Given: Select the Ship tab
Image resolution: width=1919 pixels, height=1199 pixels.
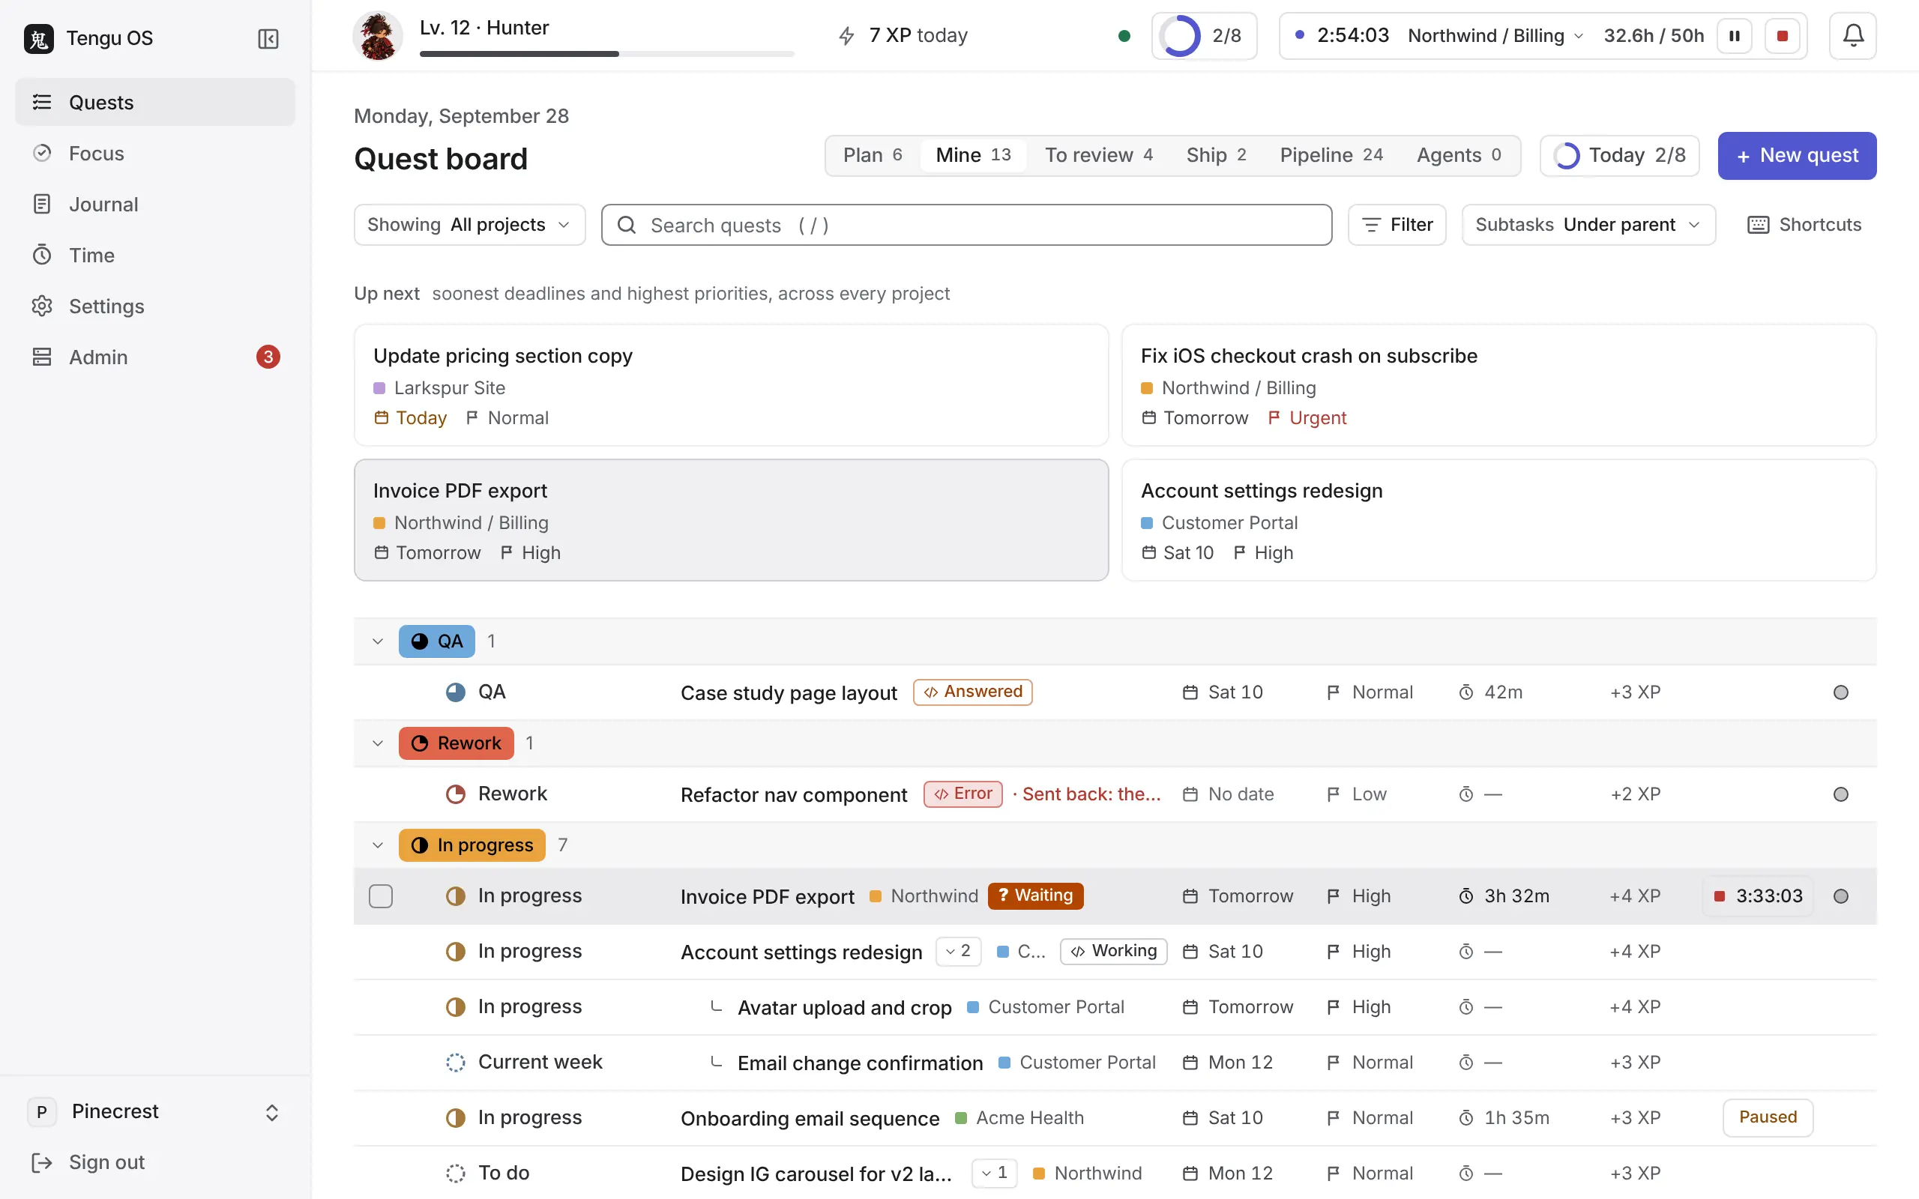Looking at the screenshot, I should click(1216, 154).
